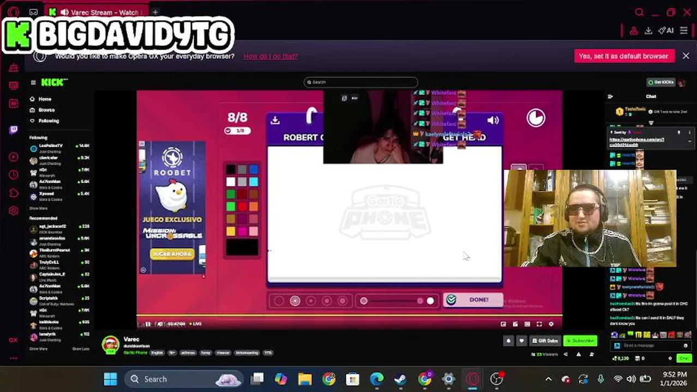Show hidden system tray icons chevron

point(549,379)
